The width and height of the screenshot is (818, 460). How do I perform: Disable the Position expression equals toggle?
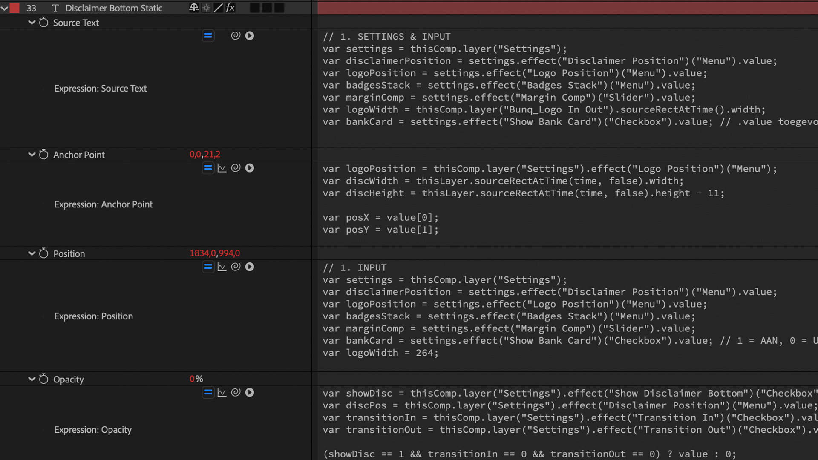(208, 267)
